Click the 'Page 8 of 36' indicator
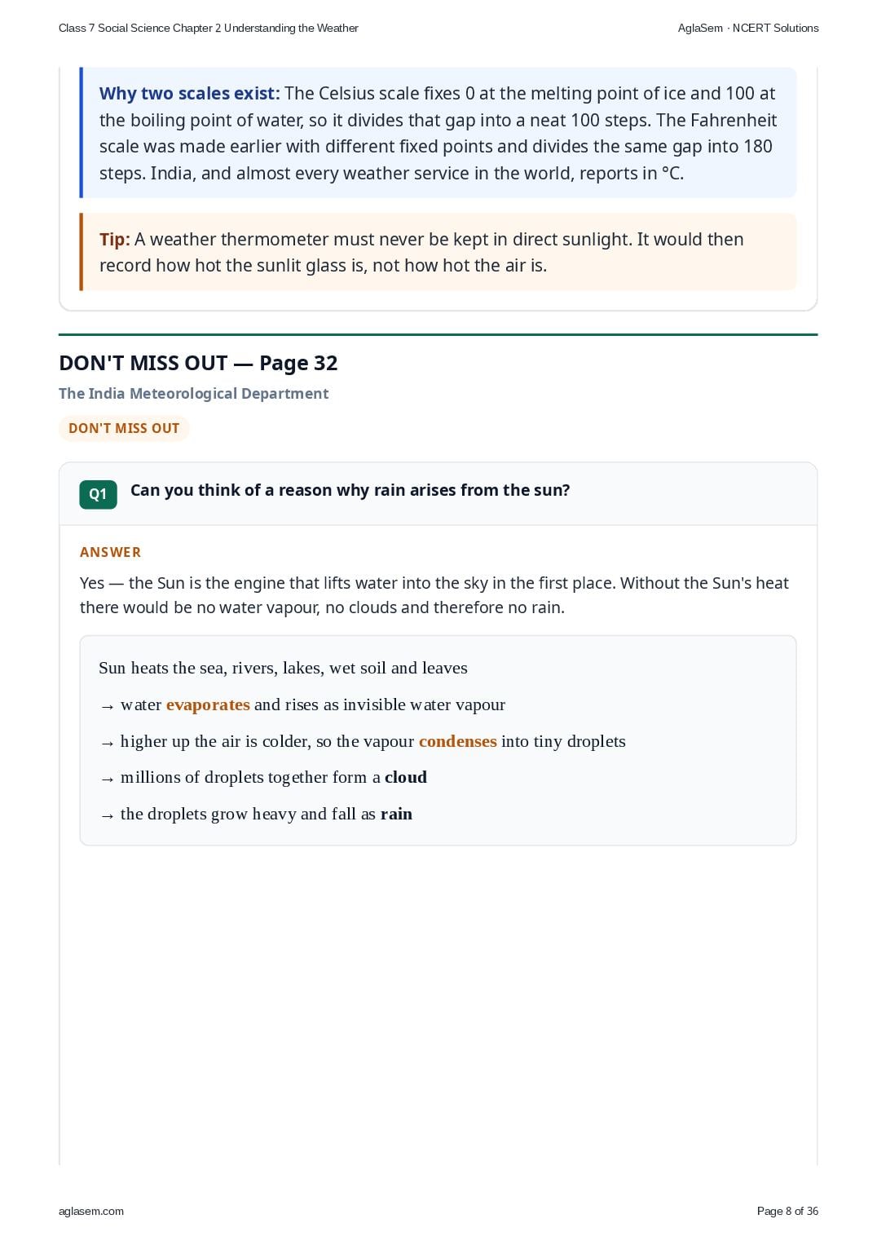 pyautogui.click(x=787, y=1211)
